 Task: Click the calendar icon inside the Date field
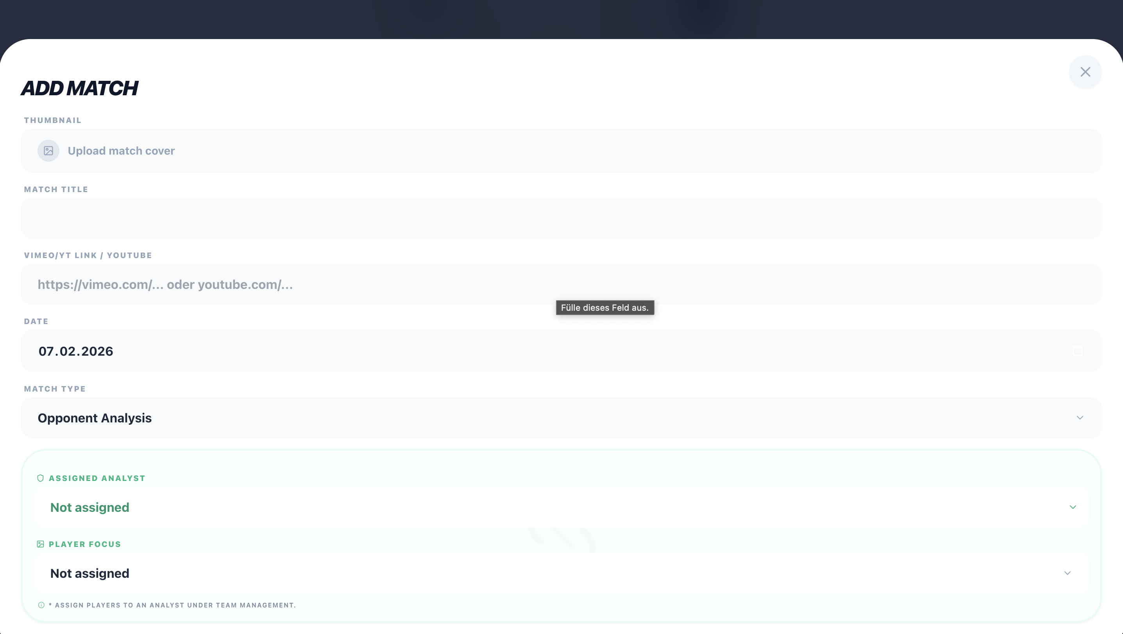pyautogui.click(x=1077, y=351)
